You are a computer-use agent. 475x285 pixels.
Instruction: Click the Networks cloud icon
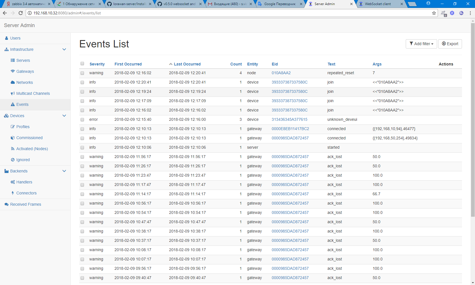click(13, 82)
